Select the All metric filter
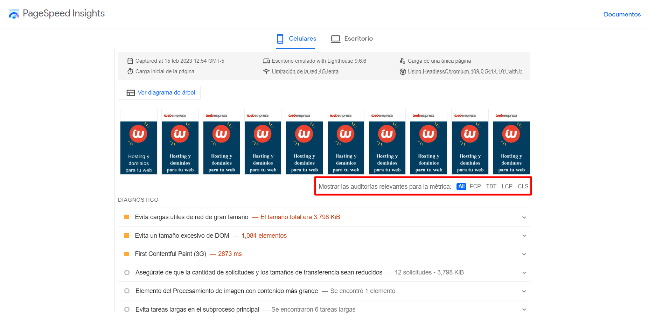Viewport: 648px width, 313px height. click(461, 187)
